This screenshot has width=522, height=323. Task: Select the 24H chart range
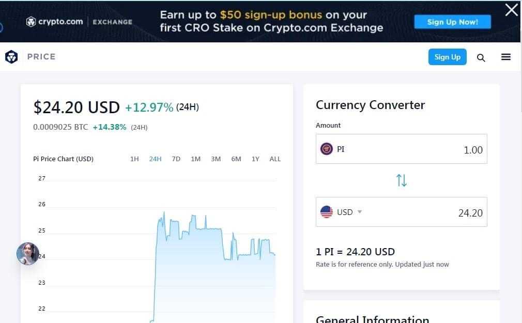coord(155,159)
